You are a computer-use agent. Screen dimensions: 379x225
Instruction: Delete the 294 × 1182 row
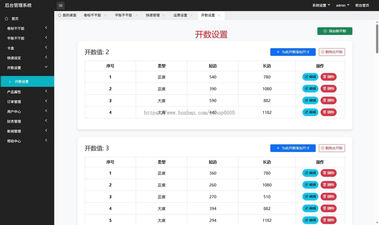[328, 220]
